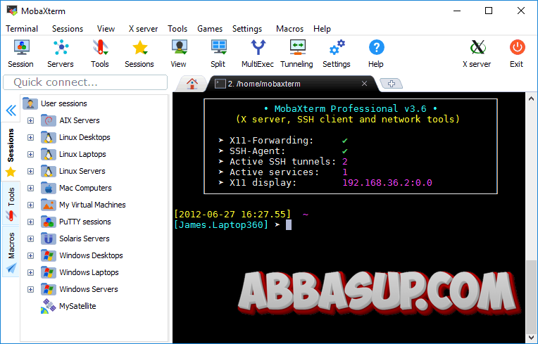Select the Mac Computers folder icon

click(49, 188)
